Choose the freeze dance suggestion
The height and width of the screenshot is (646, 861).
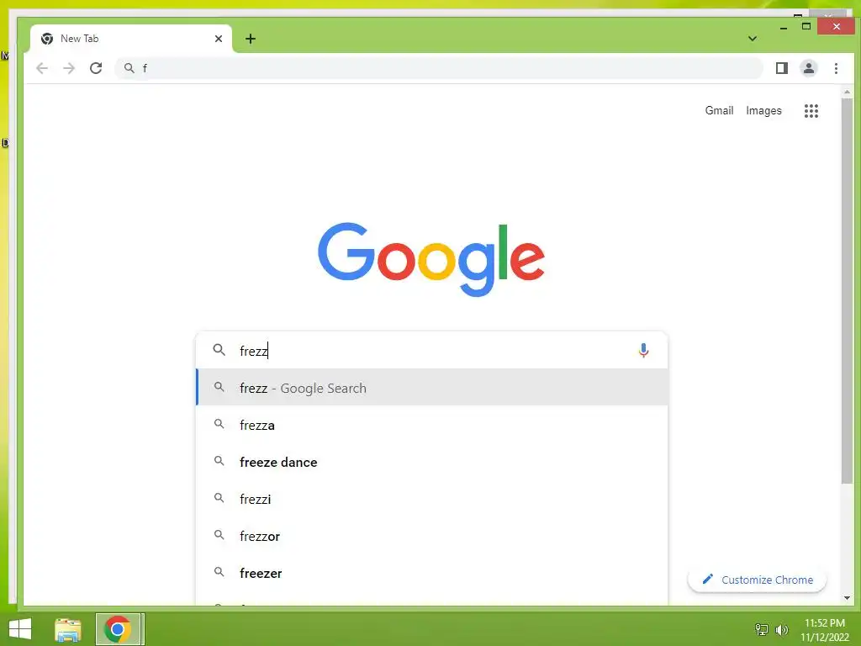[x=432, y=462]
